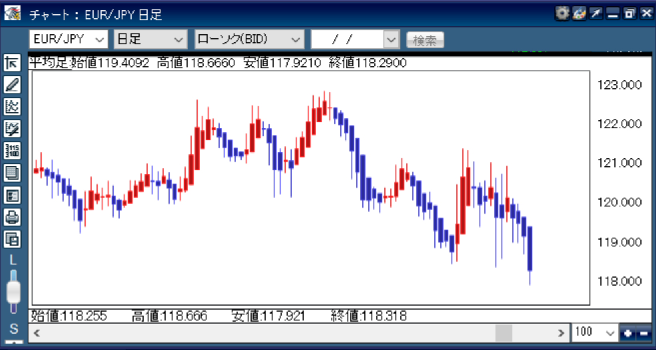This screenshot has width=656, height=350.
Task: Close the chart window
Action: tap(646, 14)
